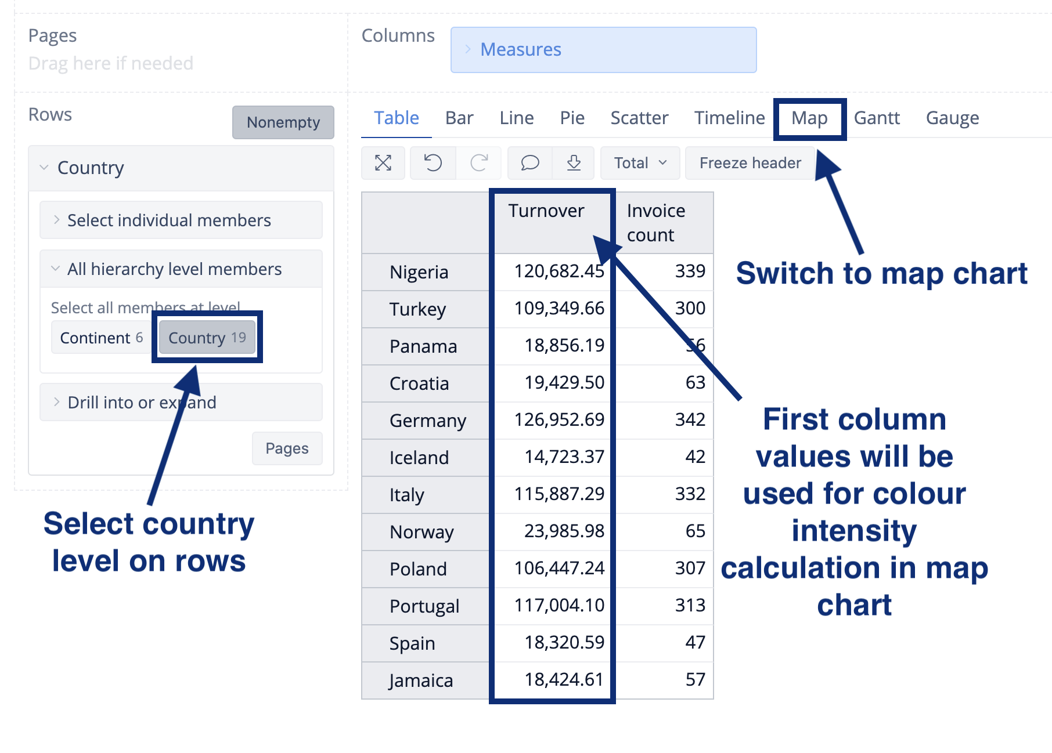Click the Pages button in Rows

287,448
